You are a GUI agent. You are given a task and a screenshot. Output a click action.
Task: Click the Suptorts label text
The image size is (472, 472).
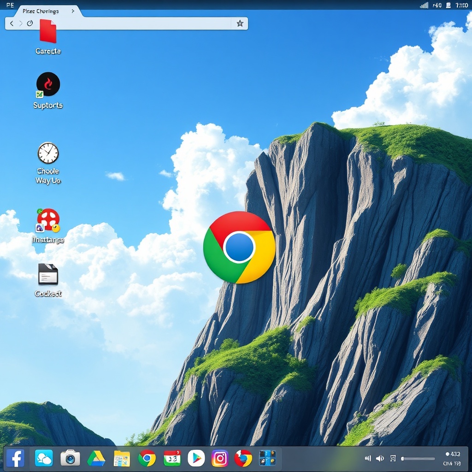[x=48, y=106]
